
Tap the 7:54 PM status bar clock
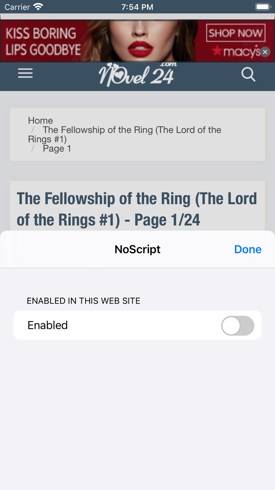click(137, 7)
